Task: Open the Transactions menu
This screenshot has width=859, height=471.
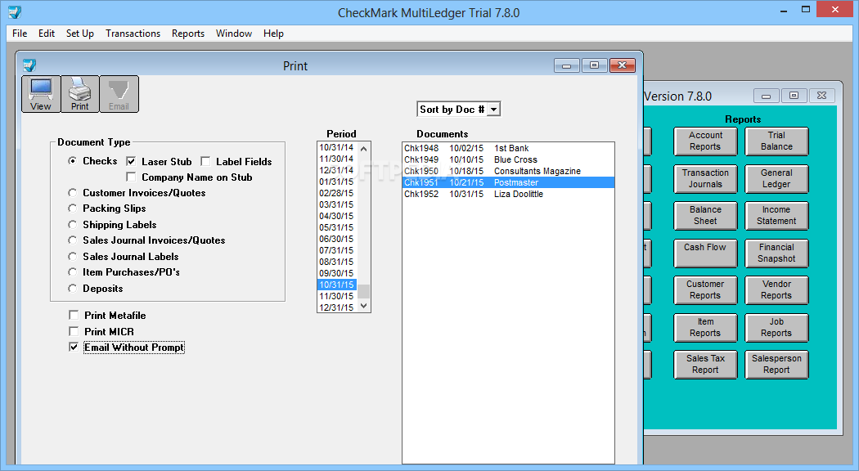Action: click(133, 34)
